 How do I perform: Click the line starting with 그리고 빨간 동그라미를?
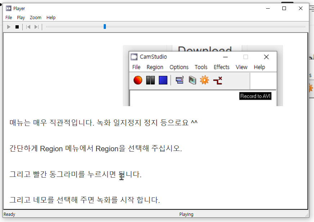click(x=76, y=174)
